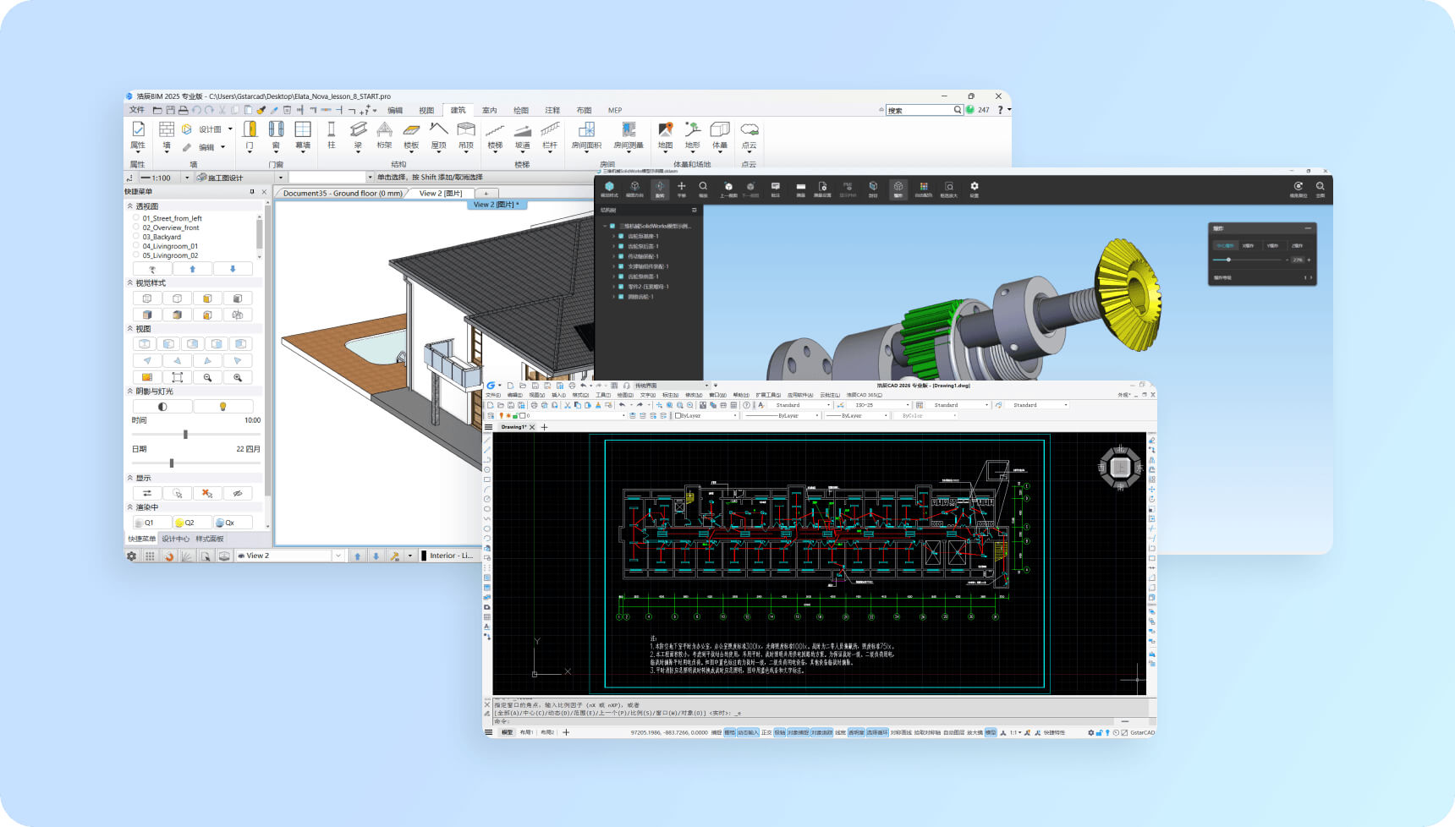Click the zoom magnifier tool in 3D viewer toolbar
Viewport: 1455px width, 827px height.
[x=703, y=187]
